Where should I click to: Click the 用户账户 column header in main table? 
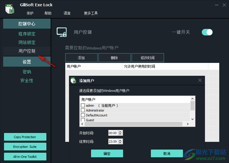94,66
